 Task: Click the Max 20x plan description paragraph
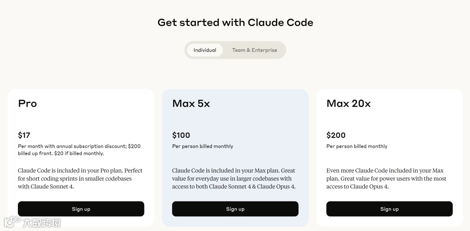(x=386, y=178)
